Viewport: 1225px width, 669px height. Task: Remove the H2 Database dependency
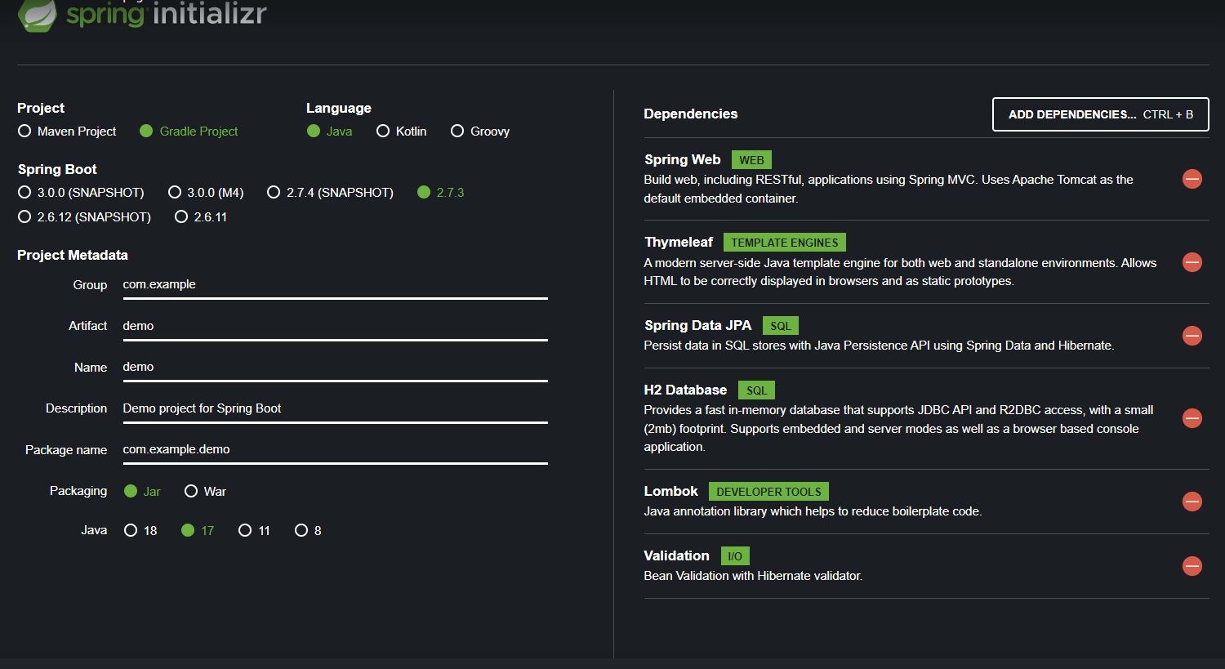[1192, 418]
